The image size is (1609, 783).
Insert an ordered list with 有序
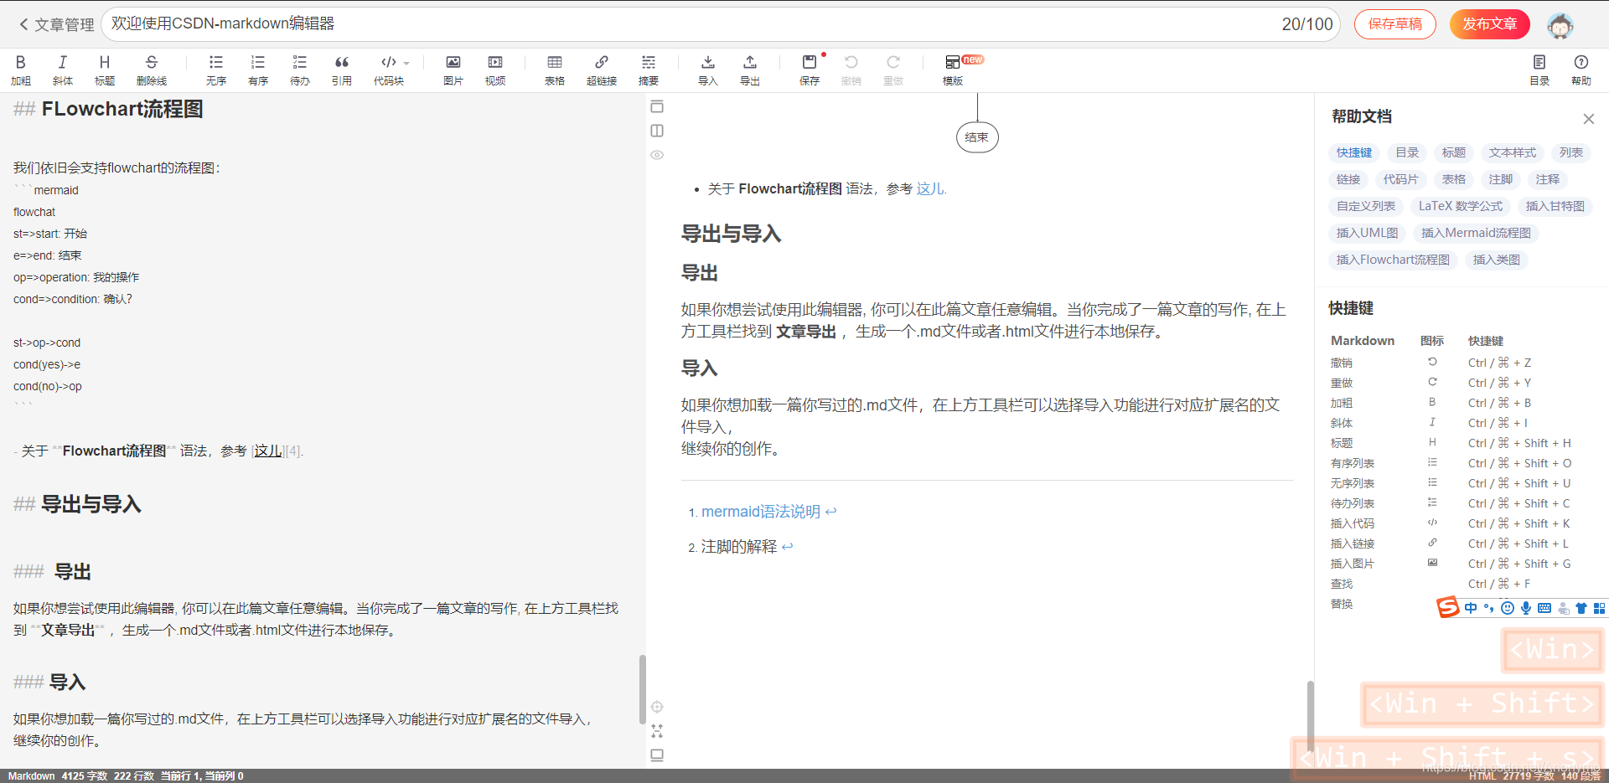258,70
